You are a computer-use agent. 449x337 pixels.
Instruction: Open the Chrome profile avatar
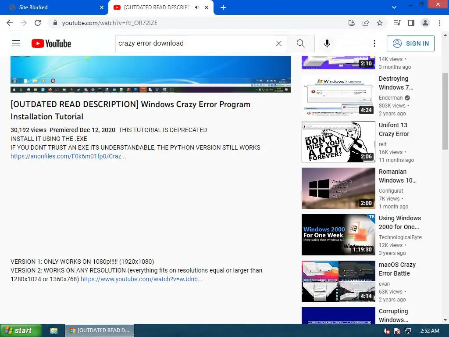[425, 23]
